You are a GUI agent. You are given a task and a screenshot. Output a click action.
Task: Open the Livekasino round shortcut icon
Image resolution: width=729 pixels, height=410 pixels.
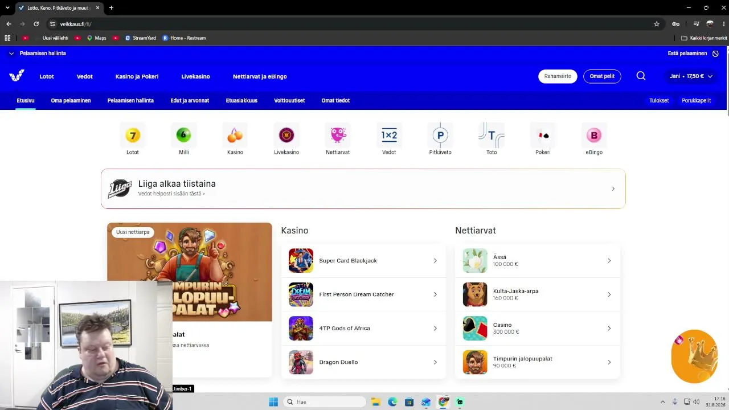click(x=286, y=136)
